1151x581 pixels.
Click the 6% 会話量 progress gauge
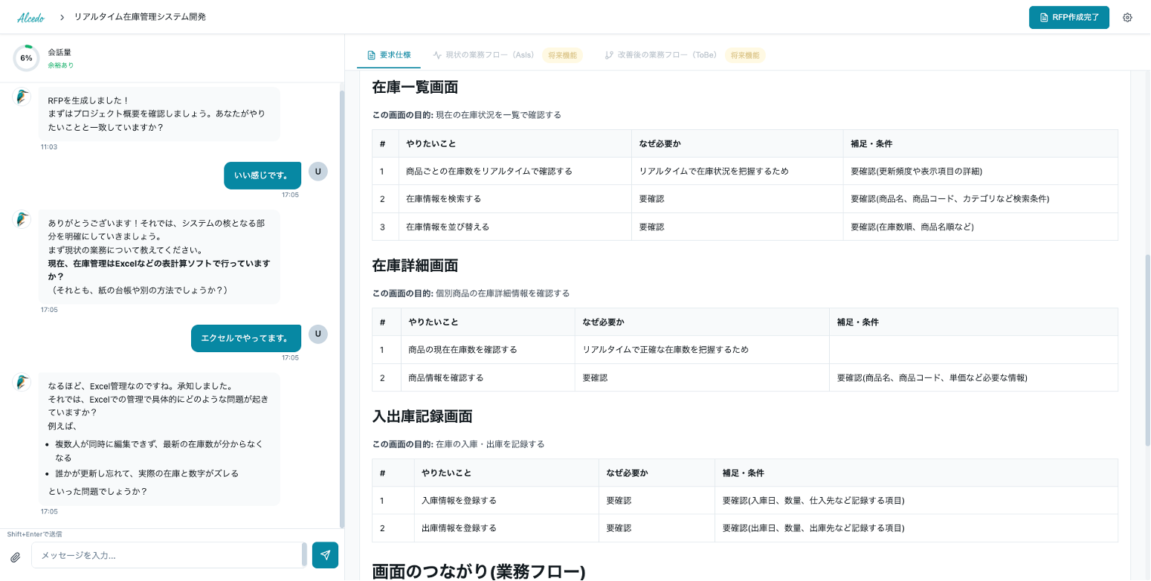point(26,56)
